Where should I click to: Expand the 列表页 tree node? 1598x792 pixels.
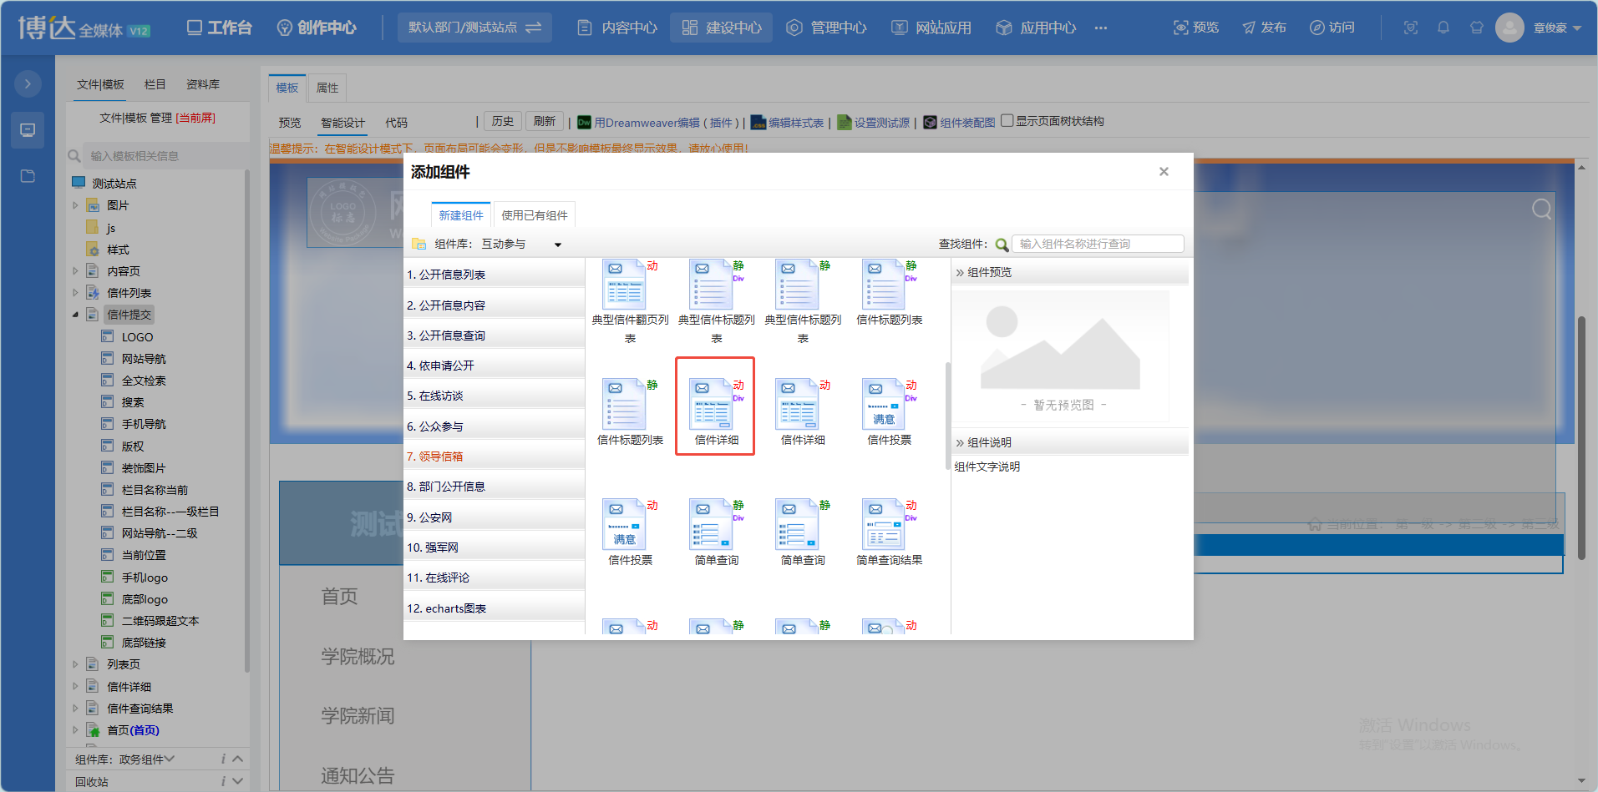click(x=75, y=665)
